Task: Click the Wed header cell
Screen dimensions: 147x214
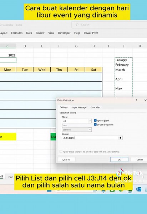Action: click(42, 70)
